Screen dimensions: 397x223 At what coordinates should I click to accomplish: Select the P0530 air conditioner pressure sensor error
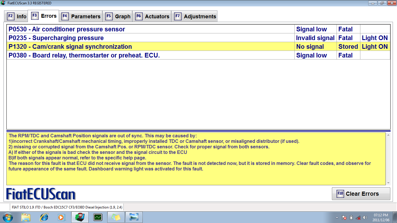pos(199,29)
